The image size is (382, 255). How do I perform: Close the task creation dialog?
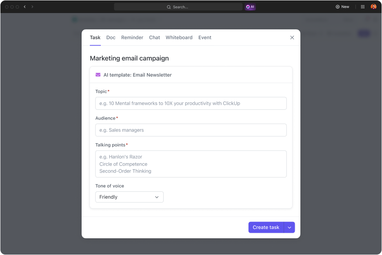point(292,38)
